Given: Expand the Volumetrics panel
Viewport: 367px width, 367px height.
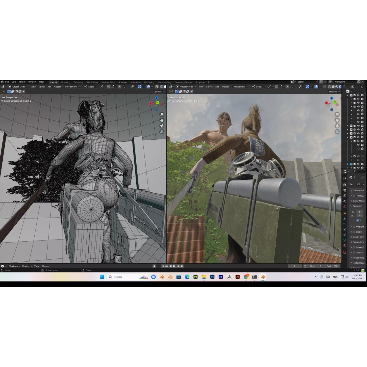Looking at the screenshot, I should [x=357, y=258].
